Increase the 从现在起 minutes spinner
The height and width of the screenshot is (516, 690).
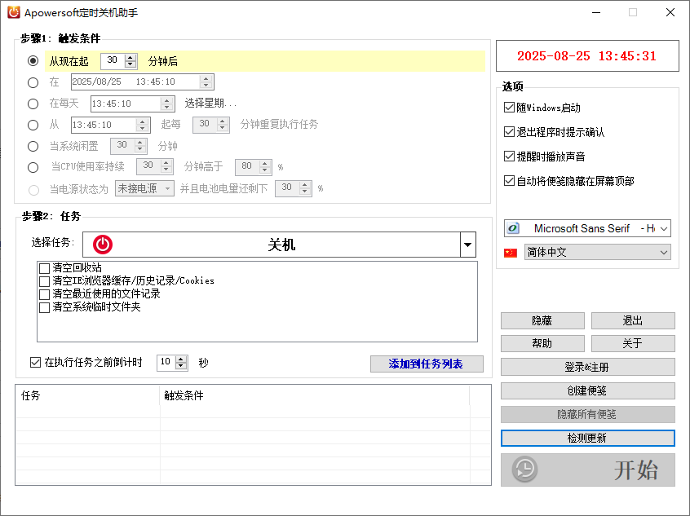[130, 58]
